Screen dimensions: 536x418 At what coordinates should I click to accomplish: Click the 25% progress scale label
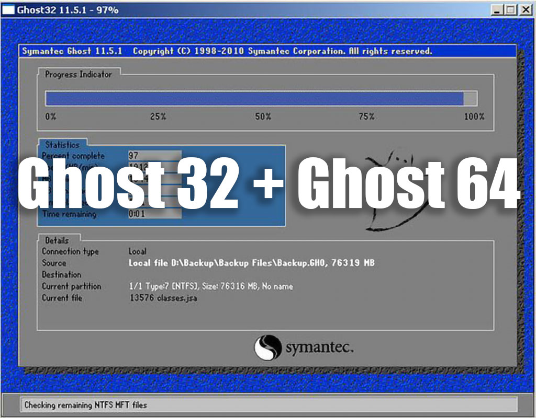[158, 117]
